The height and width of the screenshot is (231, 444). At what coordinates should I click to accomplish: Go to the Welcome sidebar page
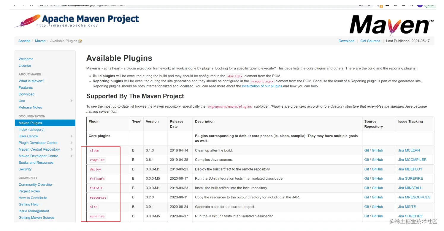(26, 59)
